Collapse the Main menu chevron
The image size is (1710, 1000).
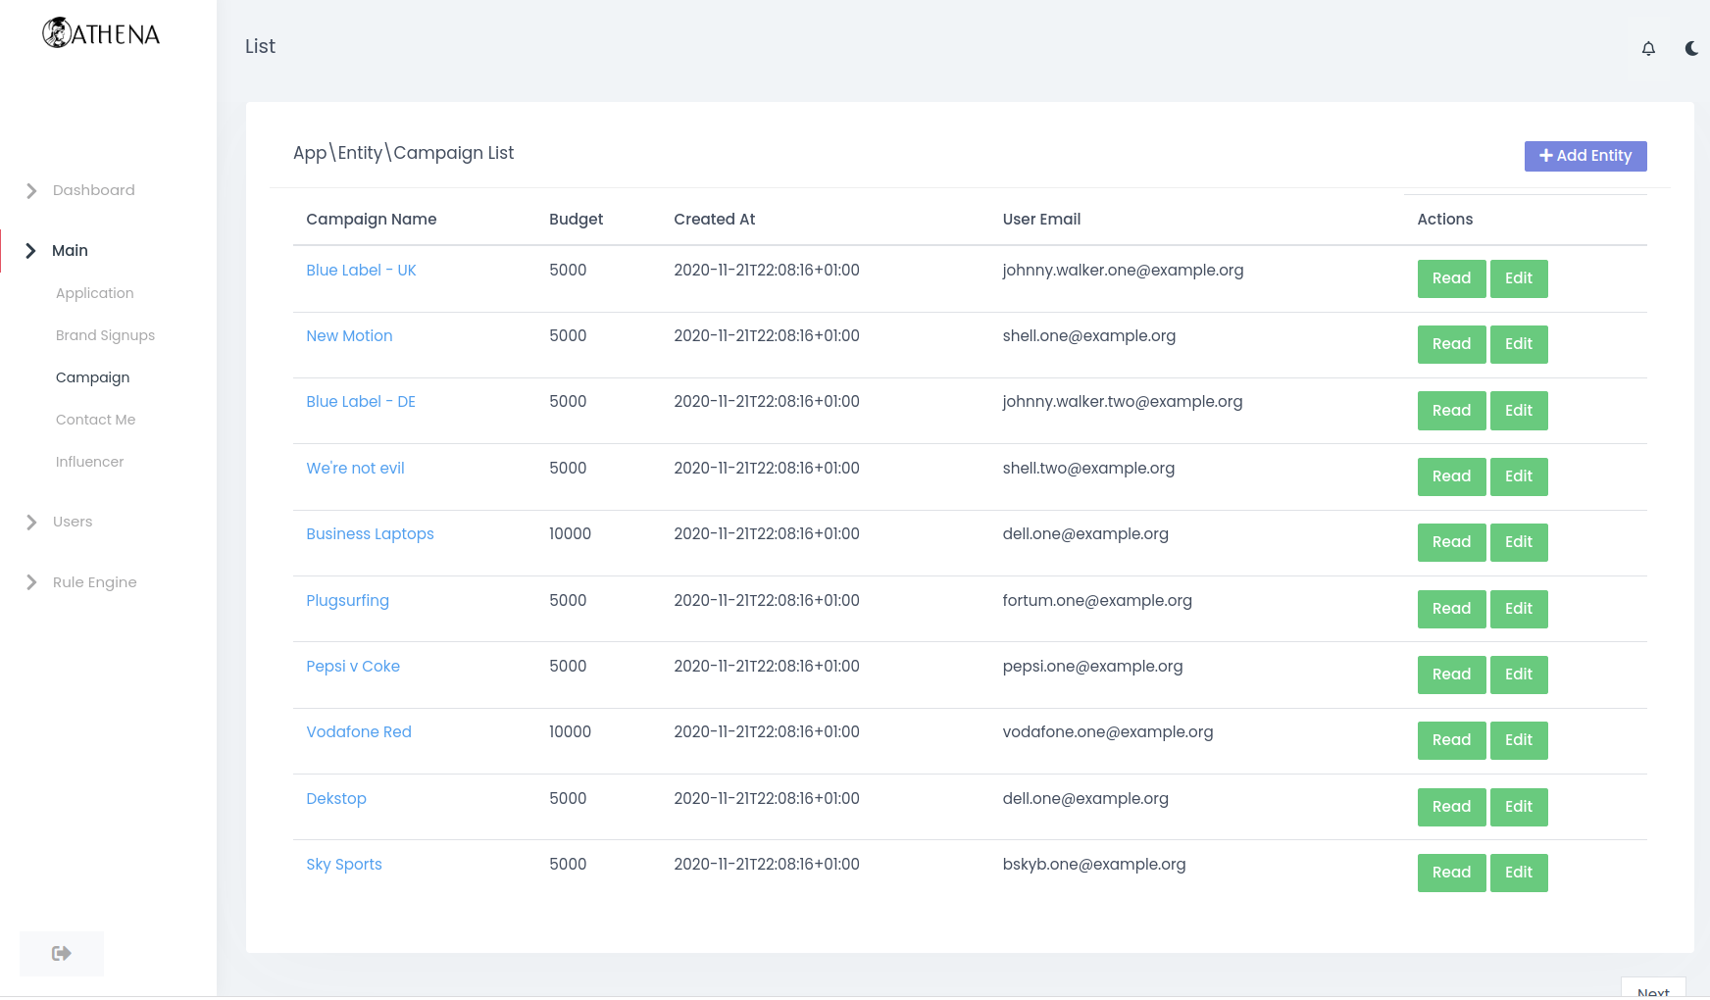31,251
